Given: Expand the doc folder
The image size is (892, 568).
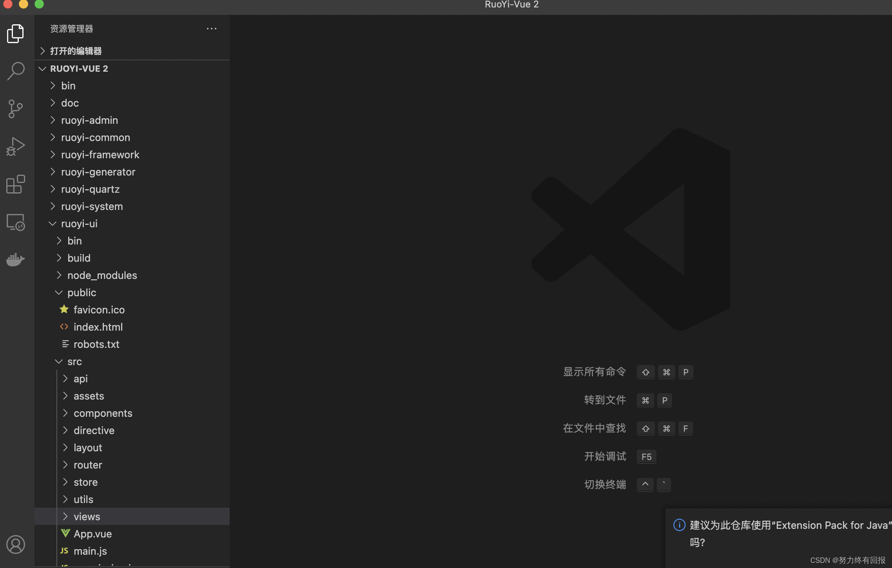Looking at the screenshot, I should pos(132,103).
